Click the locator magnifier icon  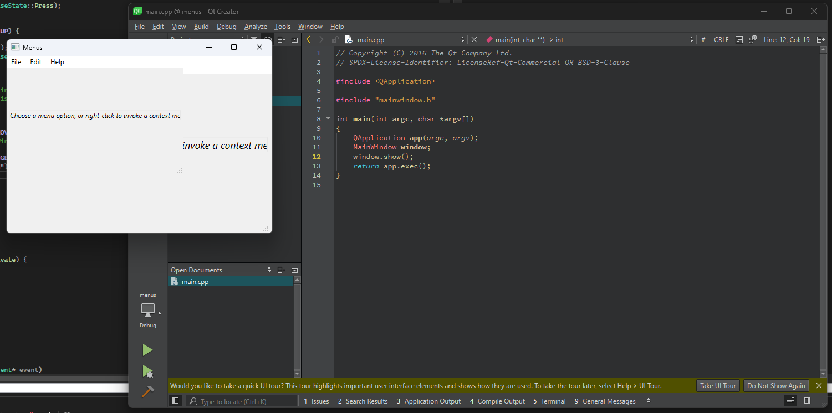point(193,401)
